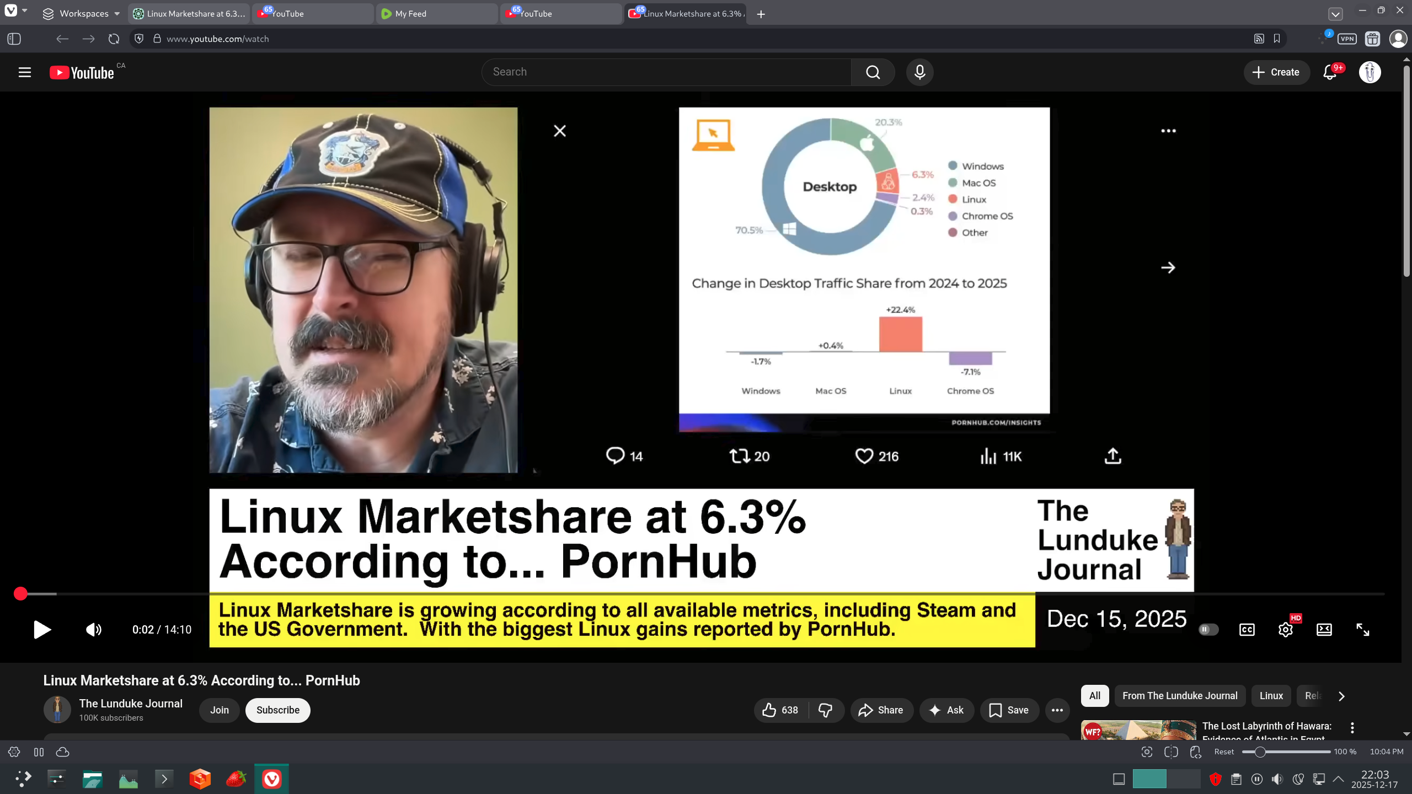The width and height of the screenshot is (1412, 794).
Task: Toggle the autoplay switch
Action: [x=1208, y=630]
